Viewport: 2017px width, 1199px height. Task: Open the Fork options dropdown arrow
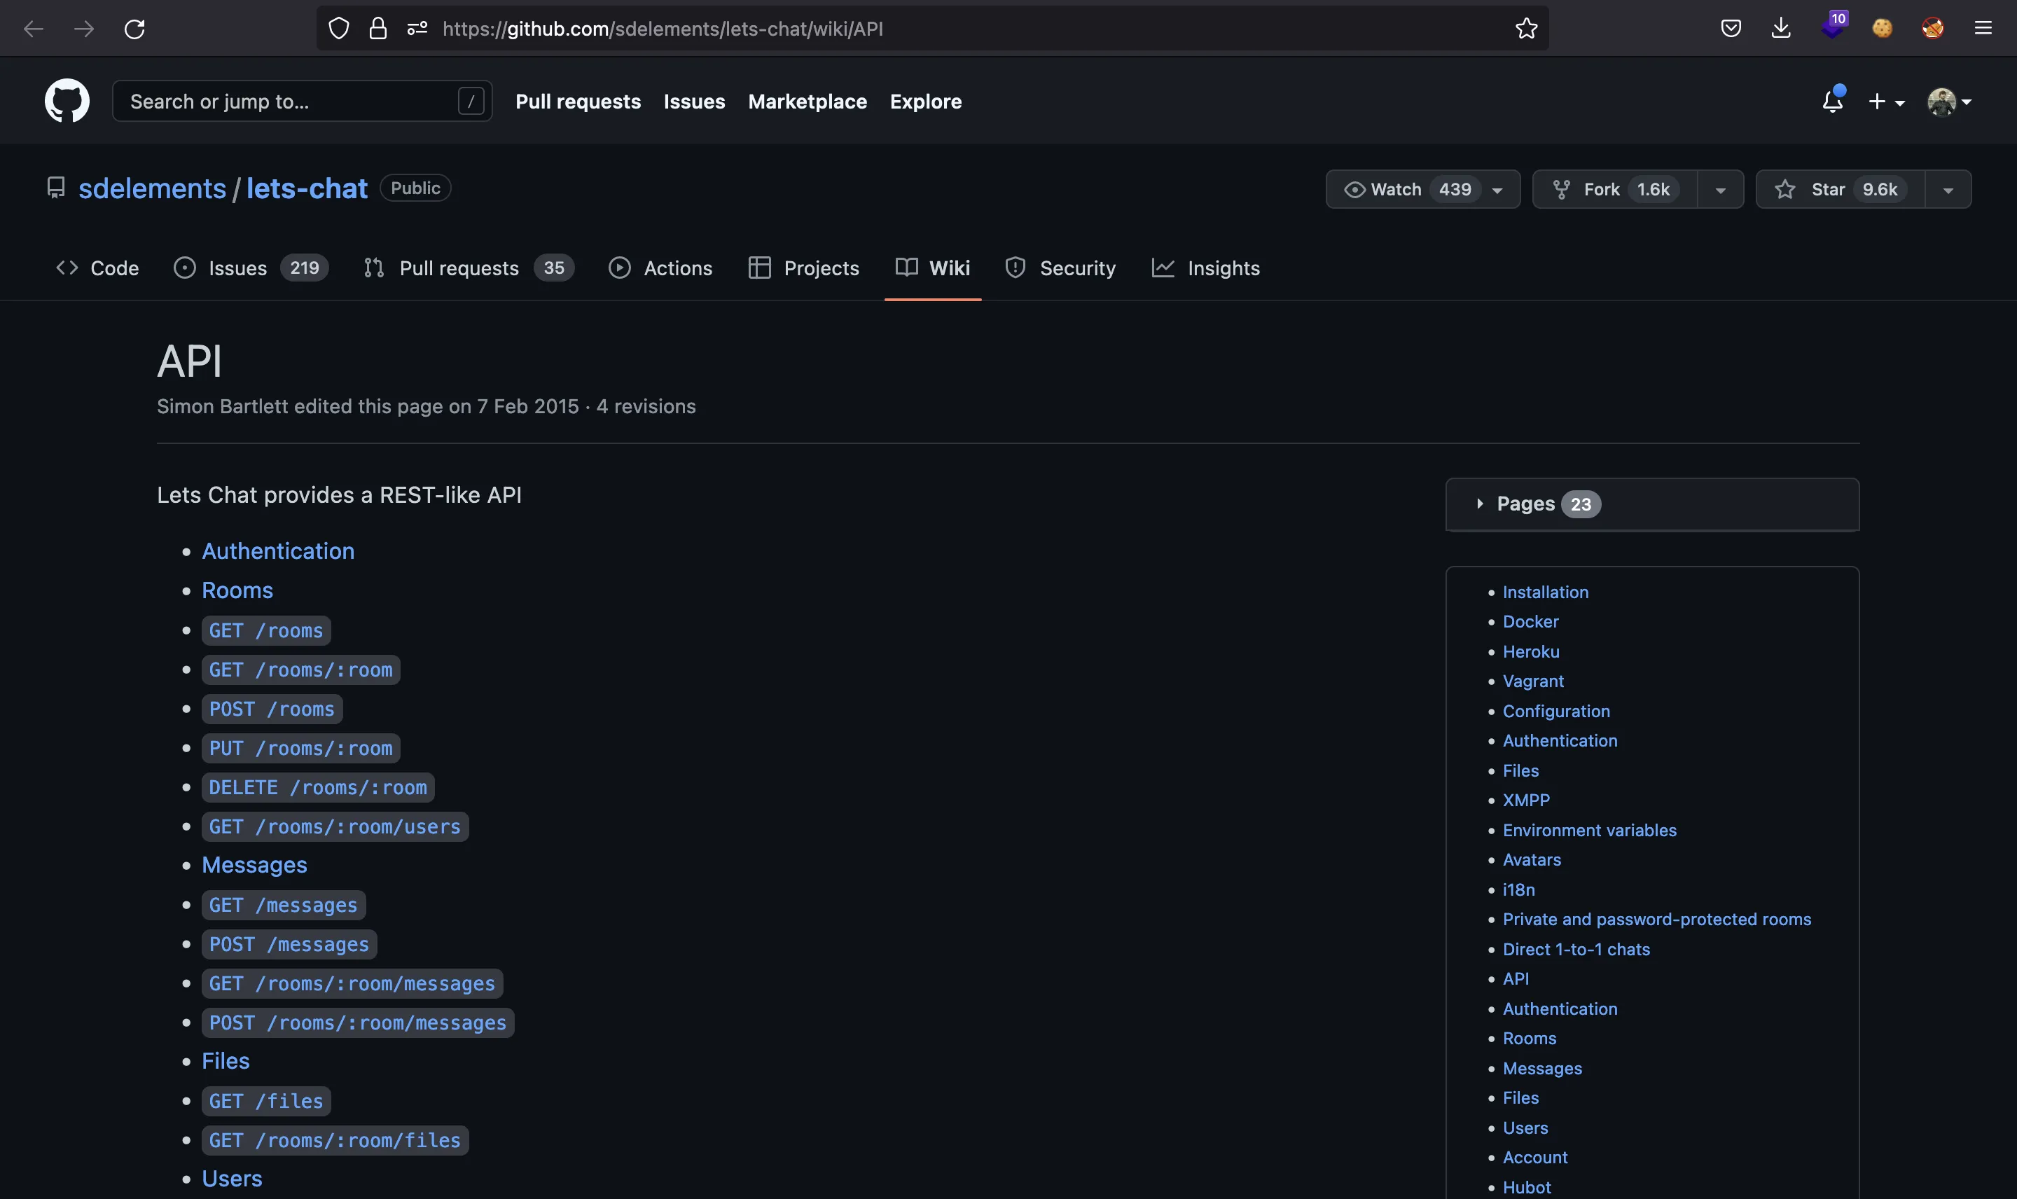click(x=1721, y=190)
